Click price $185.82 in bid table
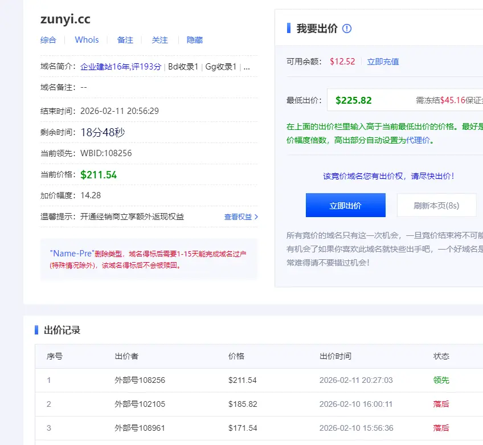This screenshot has height=445, width=483. (243, 404)
